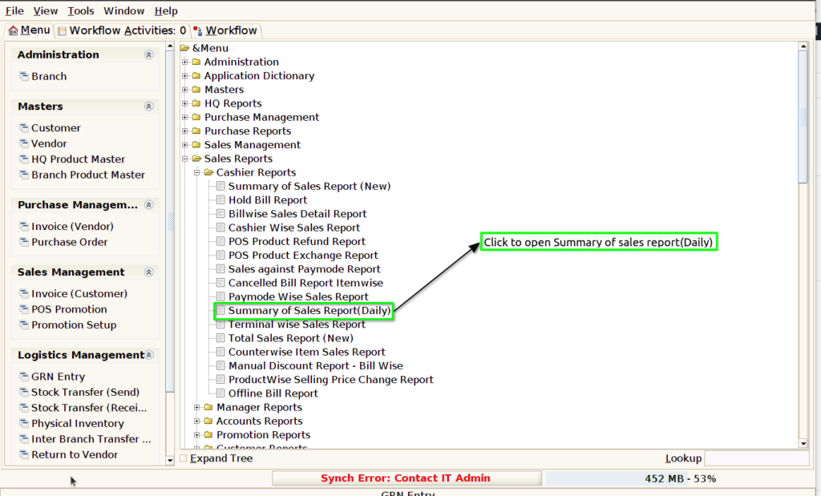
Task: Open the Tools menu
Action: (81, 11)
